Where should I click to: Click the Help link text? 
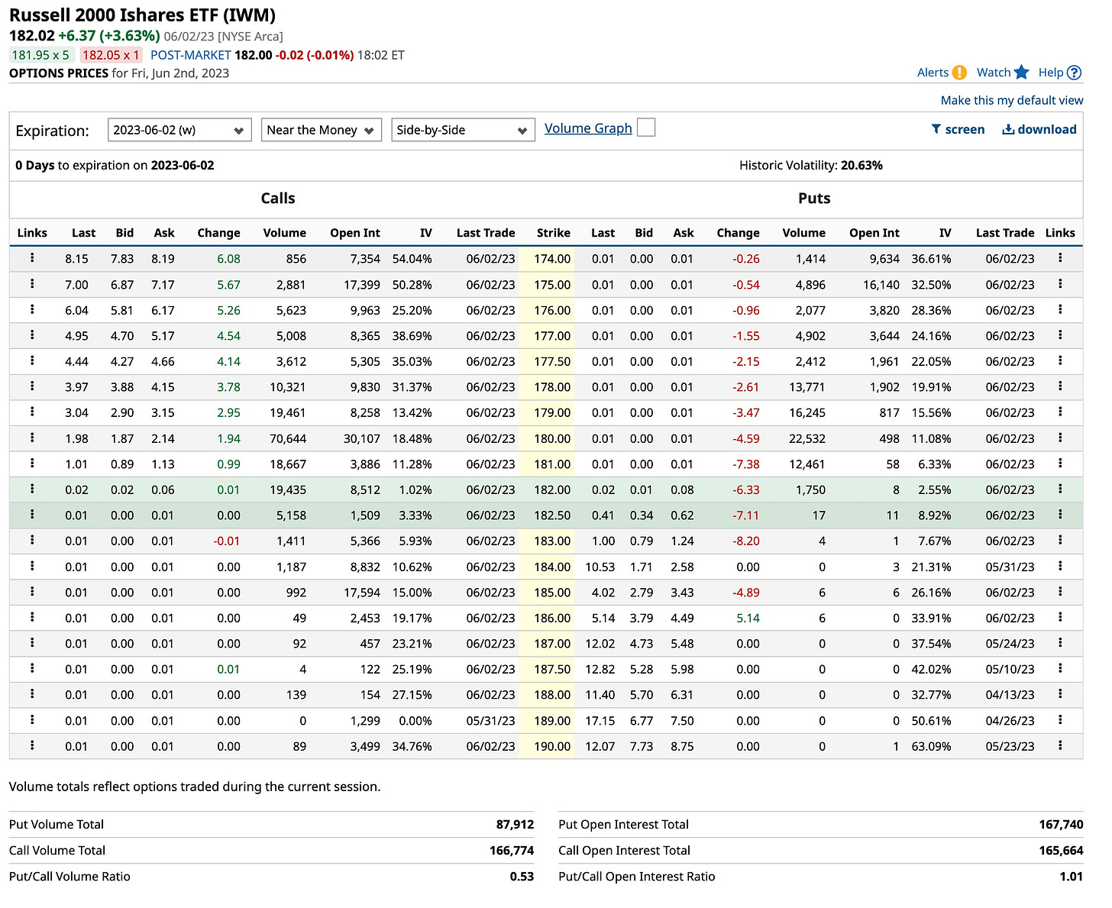click(x=1051, y=73)
